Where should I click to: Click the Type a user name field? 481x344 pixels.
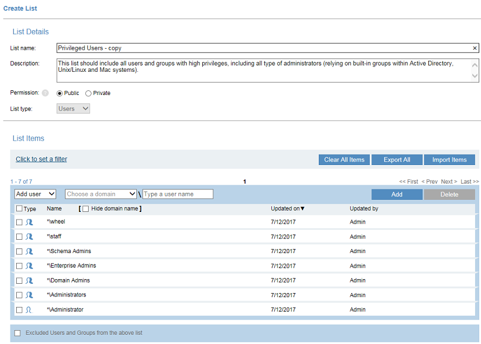point(178,194)
